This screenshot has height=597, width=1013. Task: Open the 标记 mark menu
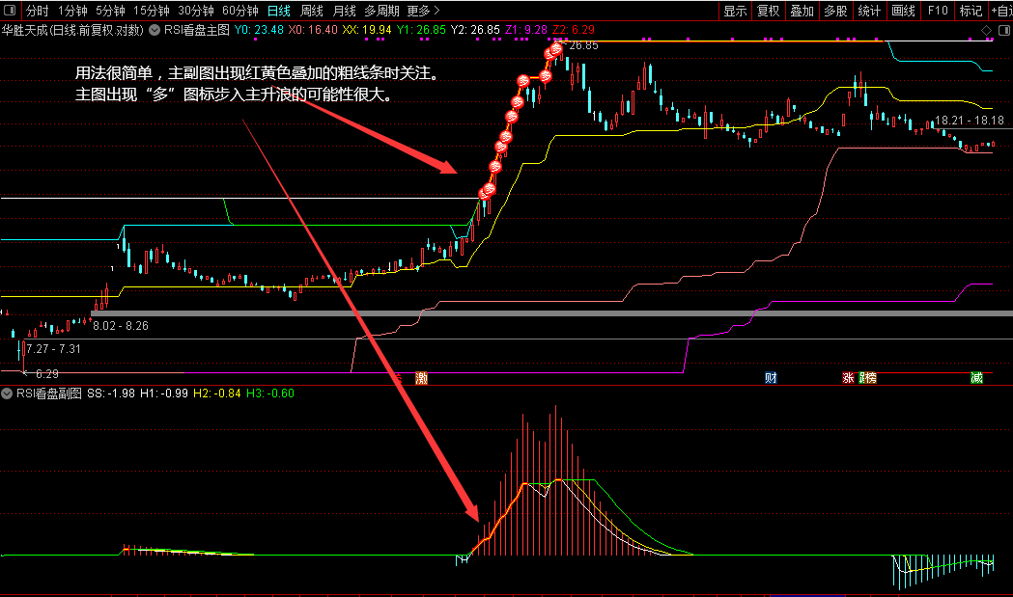tap(971, 11)
